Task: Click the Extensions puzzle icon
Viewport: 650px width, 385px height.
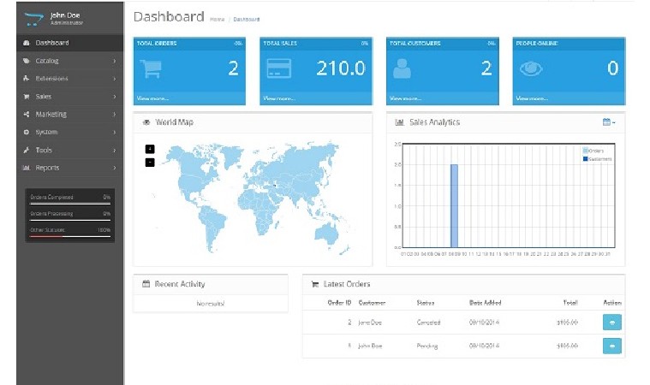Action: pos(26,78)
